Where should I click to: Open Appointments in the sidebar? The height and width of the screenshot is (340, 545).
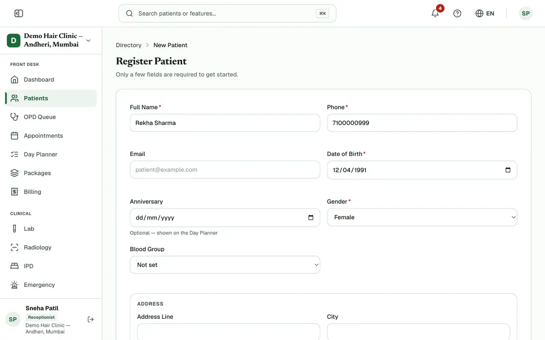coord(51,136)
